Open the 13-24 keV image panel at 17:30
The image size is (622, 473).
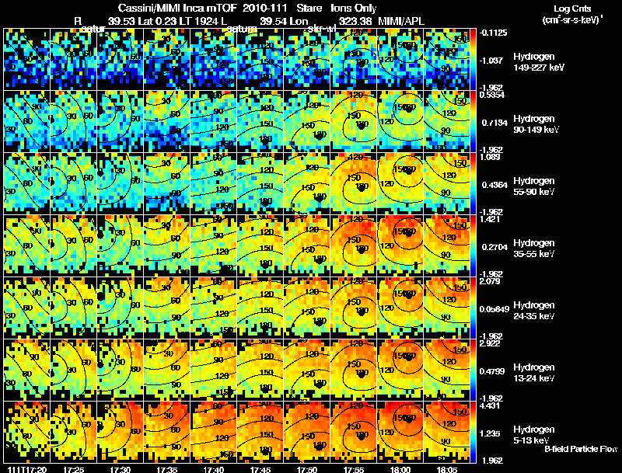click(121, 370)
